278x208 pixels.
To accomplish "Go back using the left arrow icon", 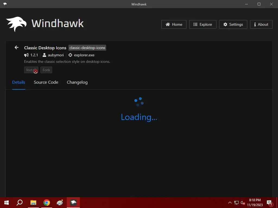I will coord(17,47).
